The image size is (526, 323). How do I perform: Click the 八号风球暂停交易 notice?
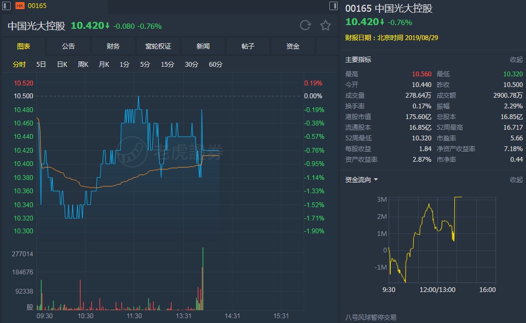coord(370,317)
